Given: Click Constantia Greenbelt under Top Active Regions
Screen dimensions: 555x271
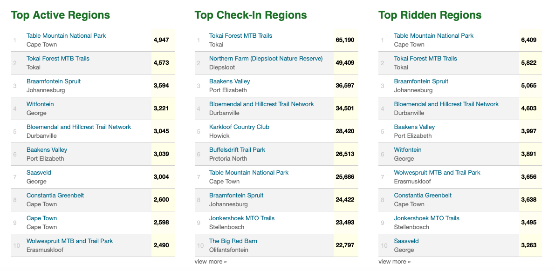Looking at the screenshot, I should [x=55, y=196].
